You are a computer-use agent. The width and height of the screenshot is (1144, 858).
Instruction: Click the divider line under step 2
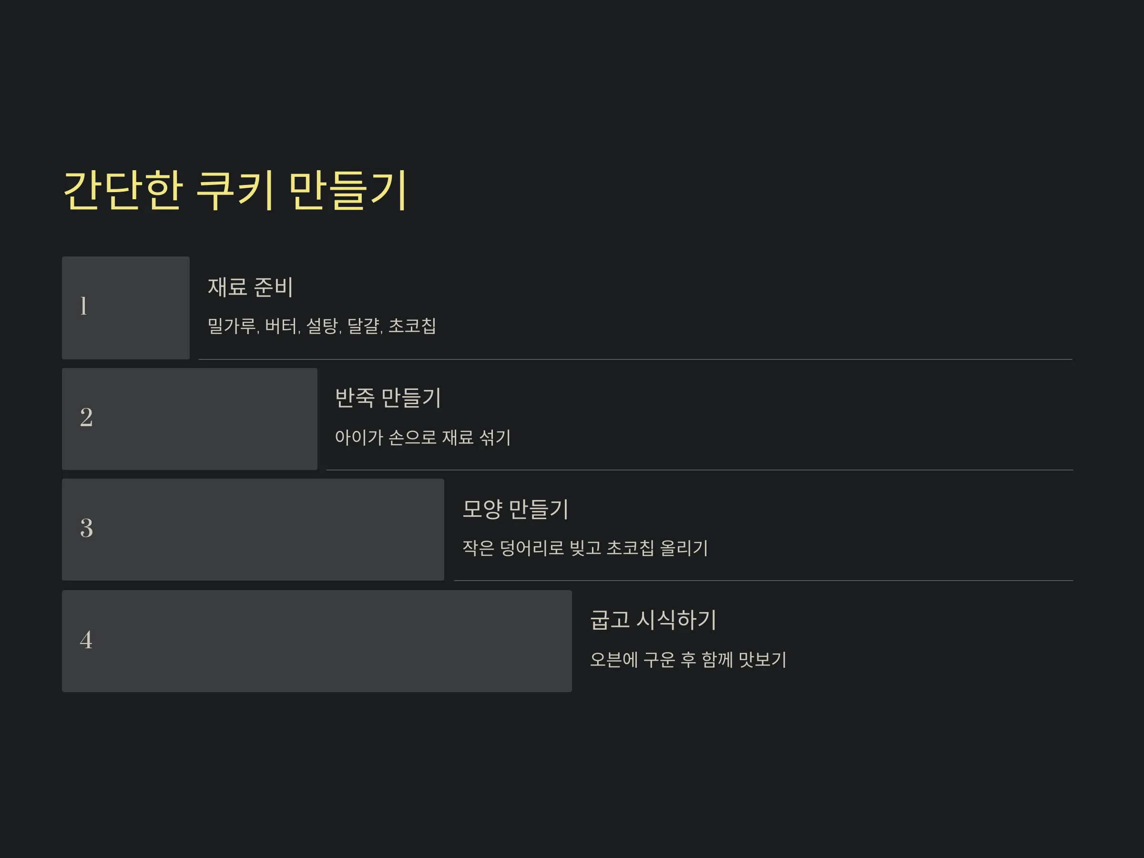pos(700,470)
